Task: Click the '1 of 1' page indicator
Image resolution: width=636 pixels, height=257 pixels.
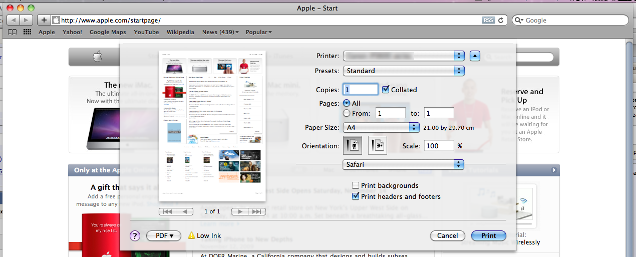Action: coord(212,211)
